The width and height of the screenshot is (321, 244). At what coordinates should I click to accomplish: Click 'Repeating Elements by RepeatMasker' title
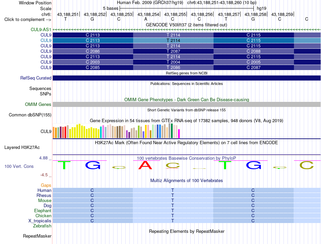tap(187, 231)
